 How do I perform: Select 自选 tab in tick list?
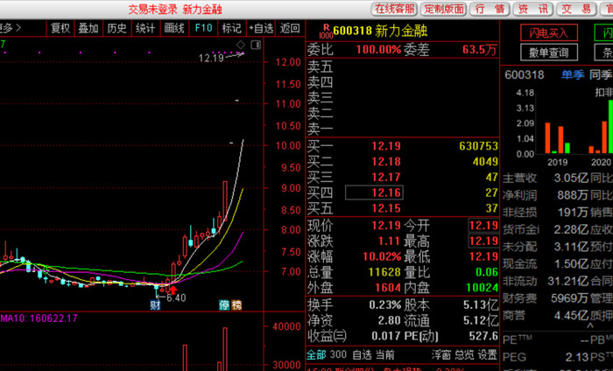[x=362, y=354]
